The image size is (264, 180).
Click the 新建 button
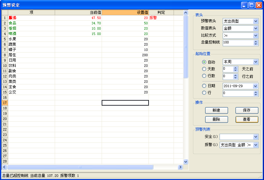click(x=216, y=110)
